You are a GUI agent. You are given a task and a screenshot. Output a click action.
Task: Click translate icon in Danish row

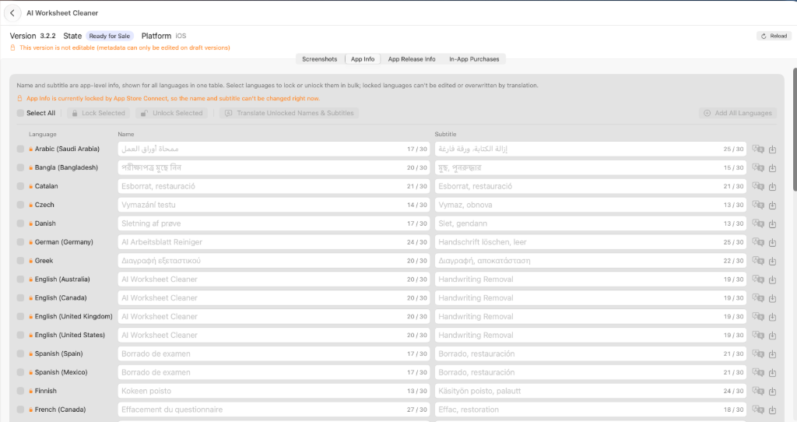[x=758, y=223]
